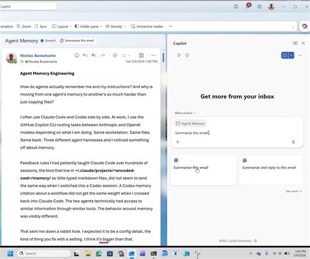Open more actions ellipsis in email header
This screenshot has height=259, width=310.
coord(153,55)
